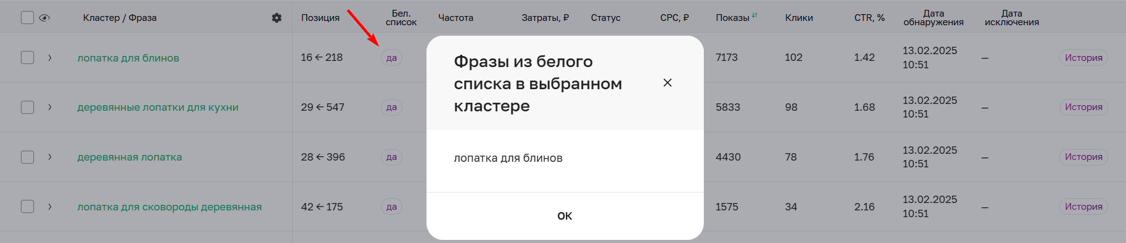Check the лопатка для блинов row checkbox
The height and width of the screenshot is (243, 1126).
click(x=27, y=58)
